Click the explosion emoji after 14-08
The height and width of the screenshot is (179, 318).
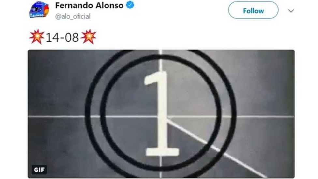(x=88, y=37)
